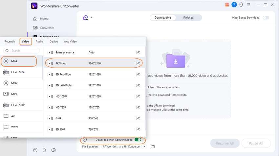Open the user account profile icon
Screen dimensions: 279x156
[234, 5]
